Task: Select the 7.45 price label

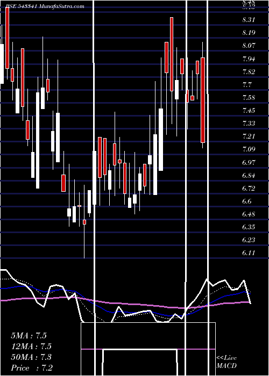Action: (249, 111)
